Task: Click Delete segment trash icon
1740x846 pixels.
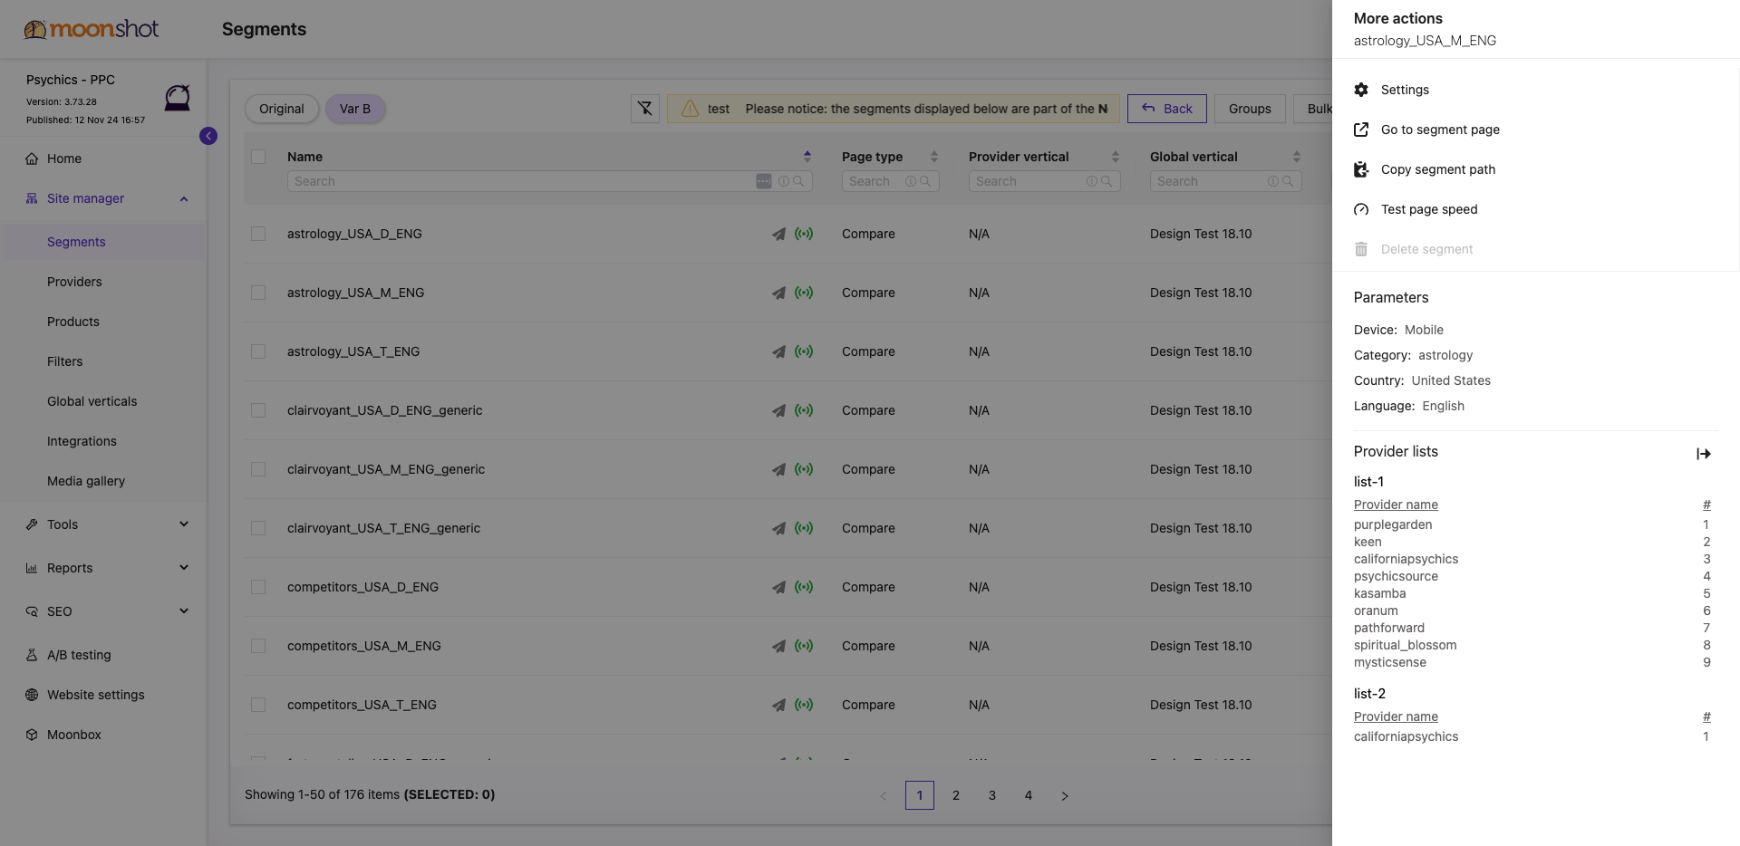Action: click(x=1361, y=249)
